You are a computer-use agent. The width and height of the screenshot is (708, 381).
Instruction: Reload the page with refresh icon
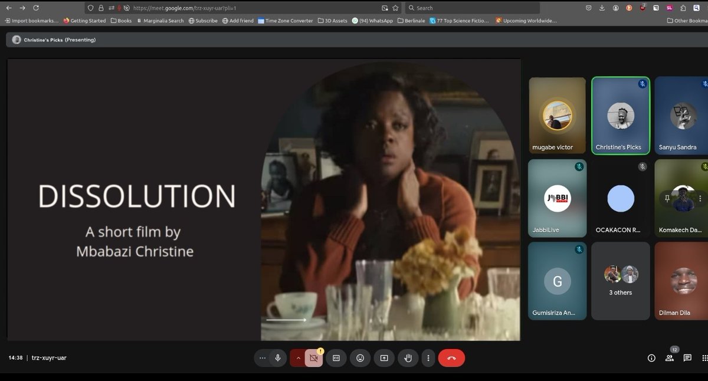tap(37, 8)
